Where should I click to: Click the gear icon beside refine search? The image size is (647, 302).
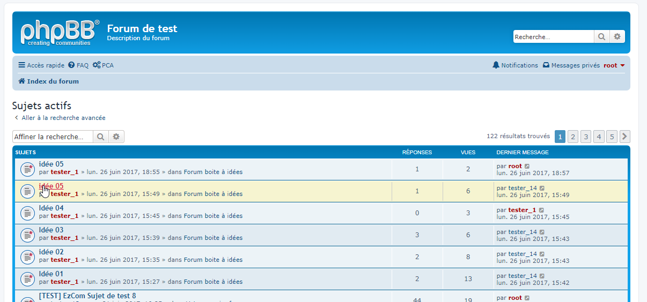[x=116, y=137]
